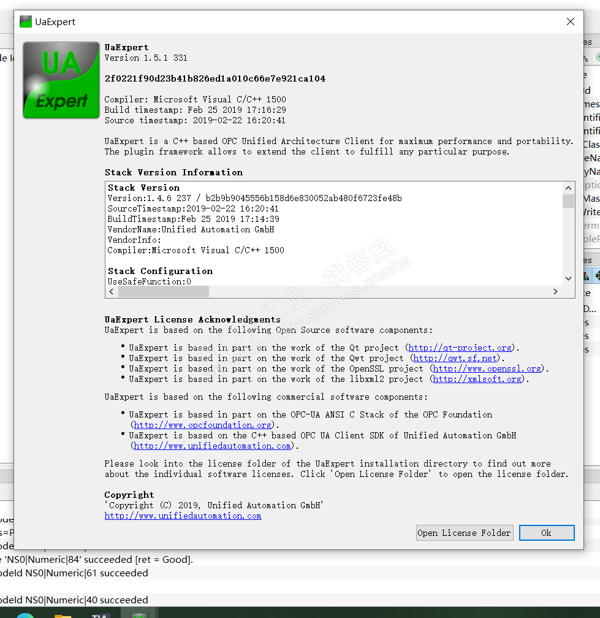Click the Ok button in the dialog
Viewport: 600px width, 618px height.
click(x=547, y=533)
